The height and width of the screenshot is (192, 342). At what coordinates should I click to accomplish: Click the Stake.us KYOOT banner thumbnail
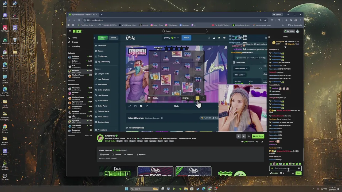click(x=155, y=171)
